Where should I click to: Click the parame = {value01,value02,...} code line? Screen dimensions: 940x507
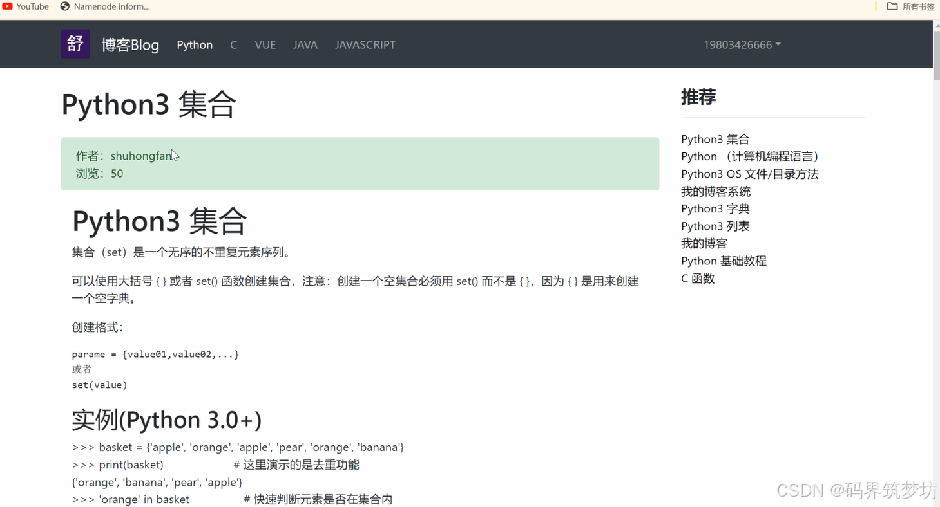(155, 354)
